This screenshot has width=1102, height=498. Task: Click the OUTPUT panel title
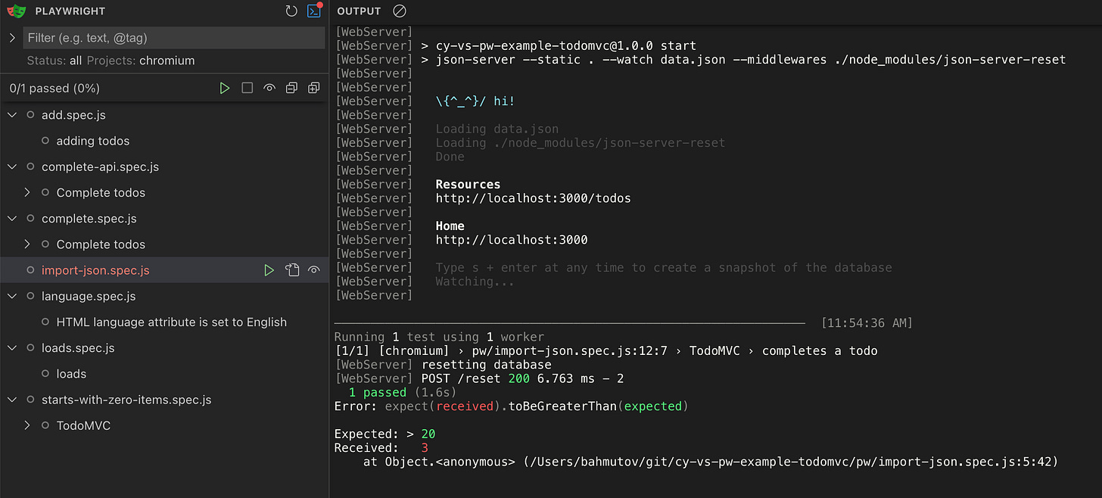pyautogui.click(x=359, y=11)
